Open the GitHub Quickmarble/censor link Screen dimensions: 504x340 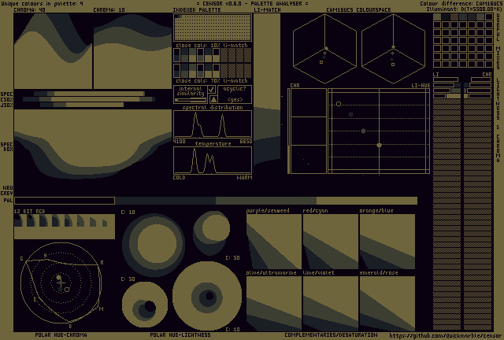(445, 336)
